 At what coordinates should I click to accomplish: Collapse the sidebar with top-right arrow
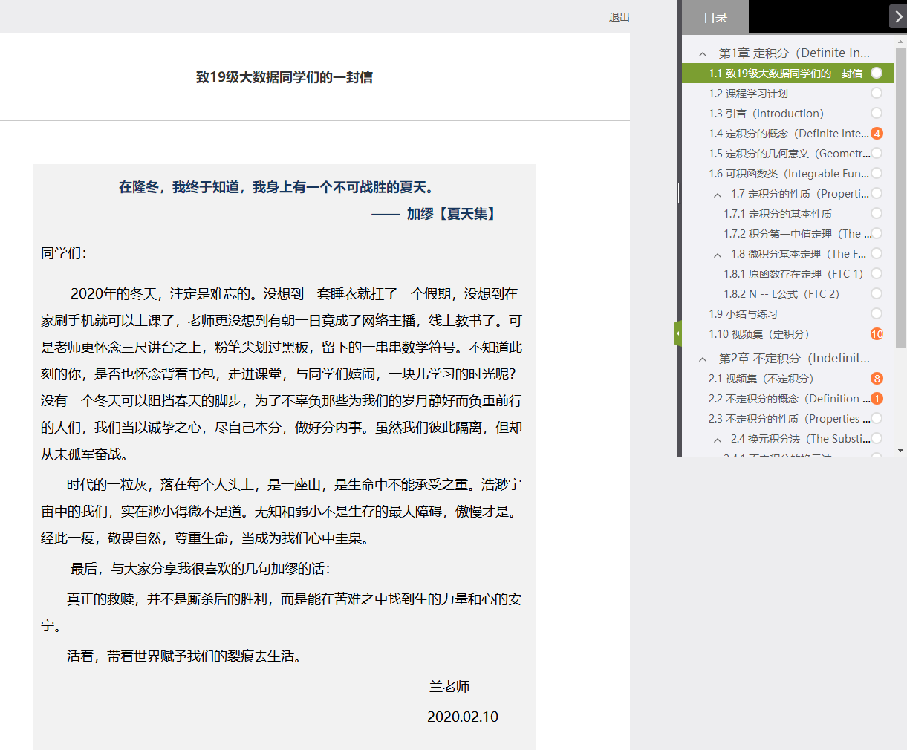click(897, 16)
